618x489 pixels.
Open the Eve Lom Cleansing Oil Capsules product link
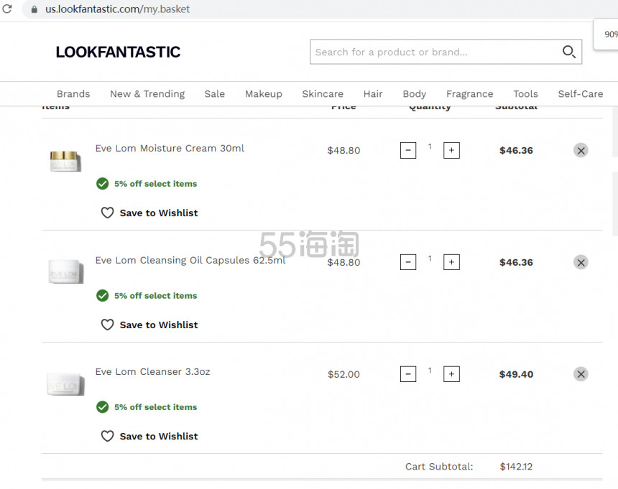pyautogui.click(x=190, y=260)
